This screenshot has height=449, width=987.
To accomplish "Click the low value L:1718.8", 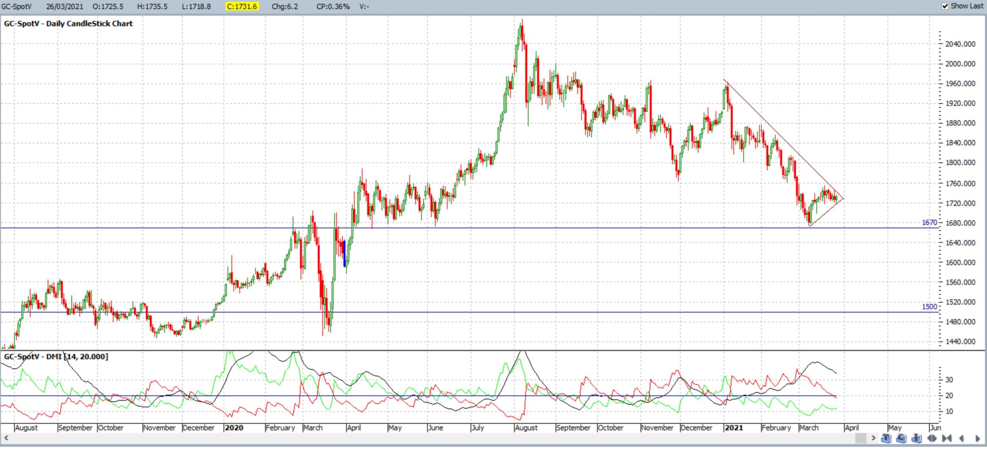I will point(196,6).
